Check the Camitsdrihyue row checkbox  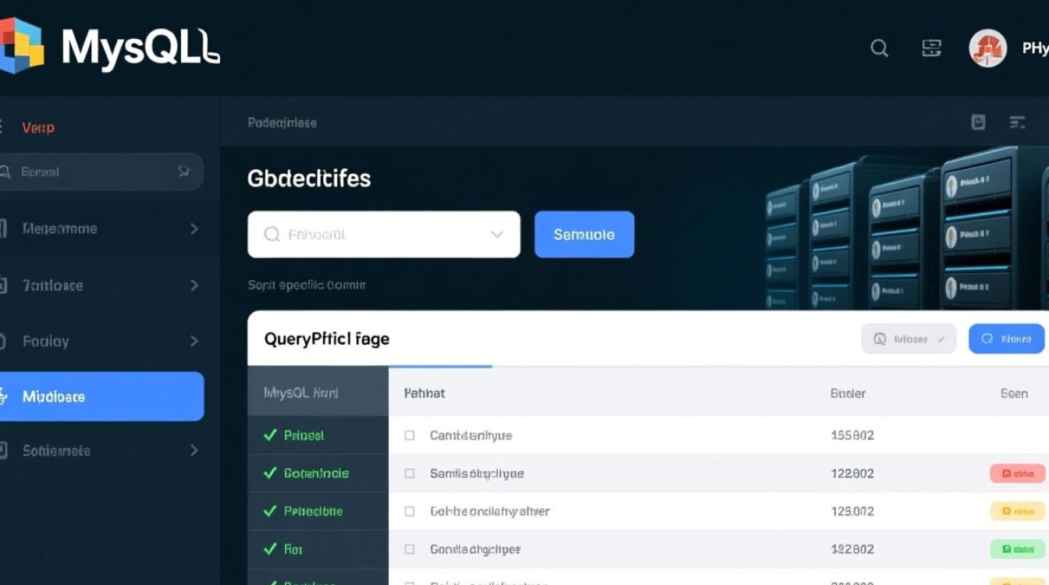pyautogui.click(x=409, y=435)
